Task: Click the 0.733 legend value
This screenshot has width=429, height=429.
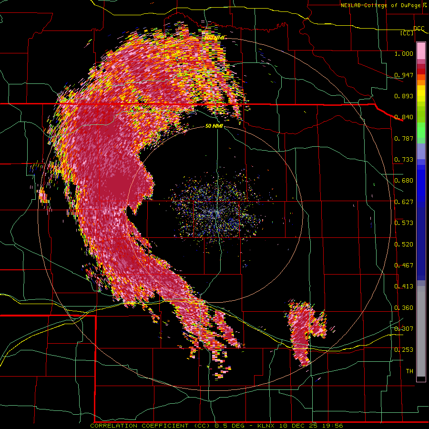Action: point(404,160)
